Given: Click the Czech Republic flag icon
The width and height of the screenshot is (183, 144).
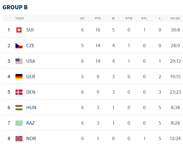Looking at the screenshot, I should [19, 46].
